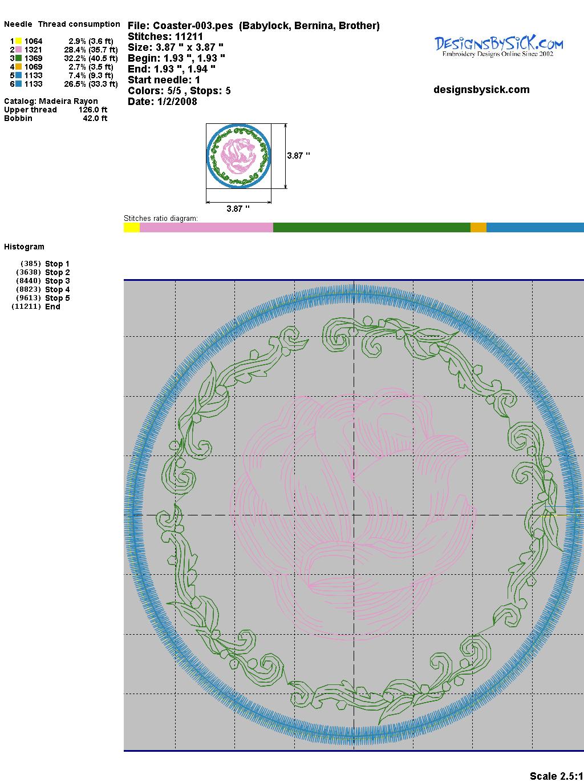Click Stop 3 in the histogram list
The width and height of the screenshot is (584, 782).
click(57, 281)
